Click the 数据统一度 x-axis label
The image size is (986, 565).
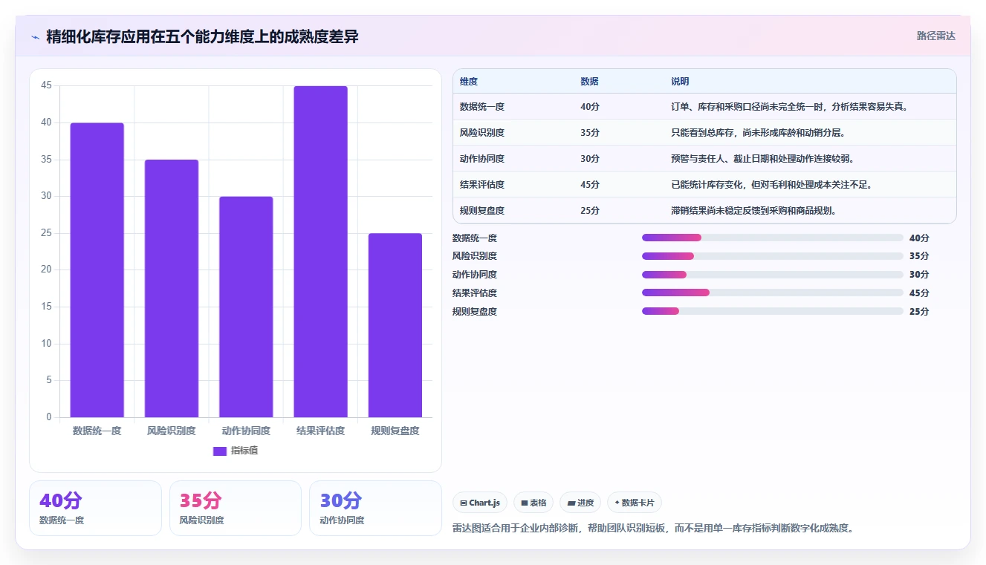click(97, 431)
